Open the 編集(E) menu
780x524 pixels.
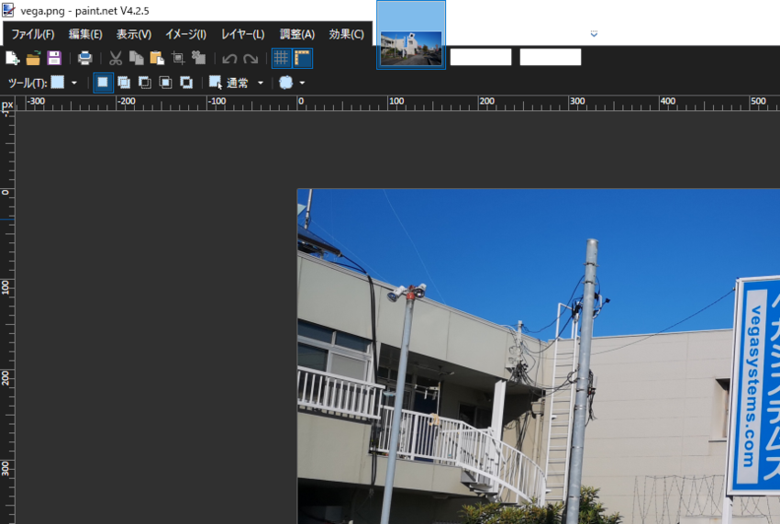pyautogui.click(x=85, y=34)
